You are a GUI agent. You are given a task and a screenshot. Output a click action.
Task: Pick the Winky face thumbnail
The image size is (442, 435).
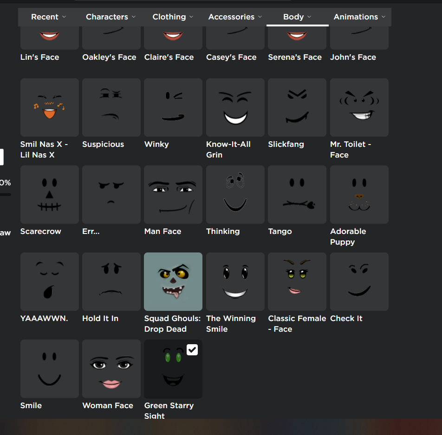[x=173, y=107]
